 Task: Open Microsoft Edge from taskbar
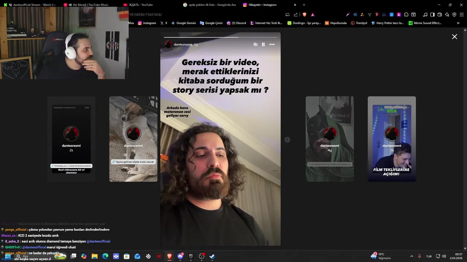(x=105, y=256)
